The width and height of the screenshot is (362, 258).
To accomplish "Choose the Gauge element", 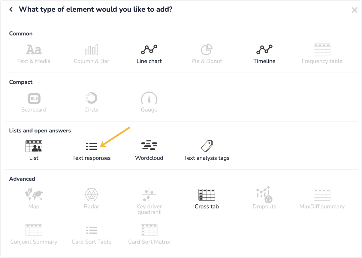I will coord(149,103).
